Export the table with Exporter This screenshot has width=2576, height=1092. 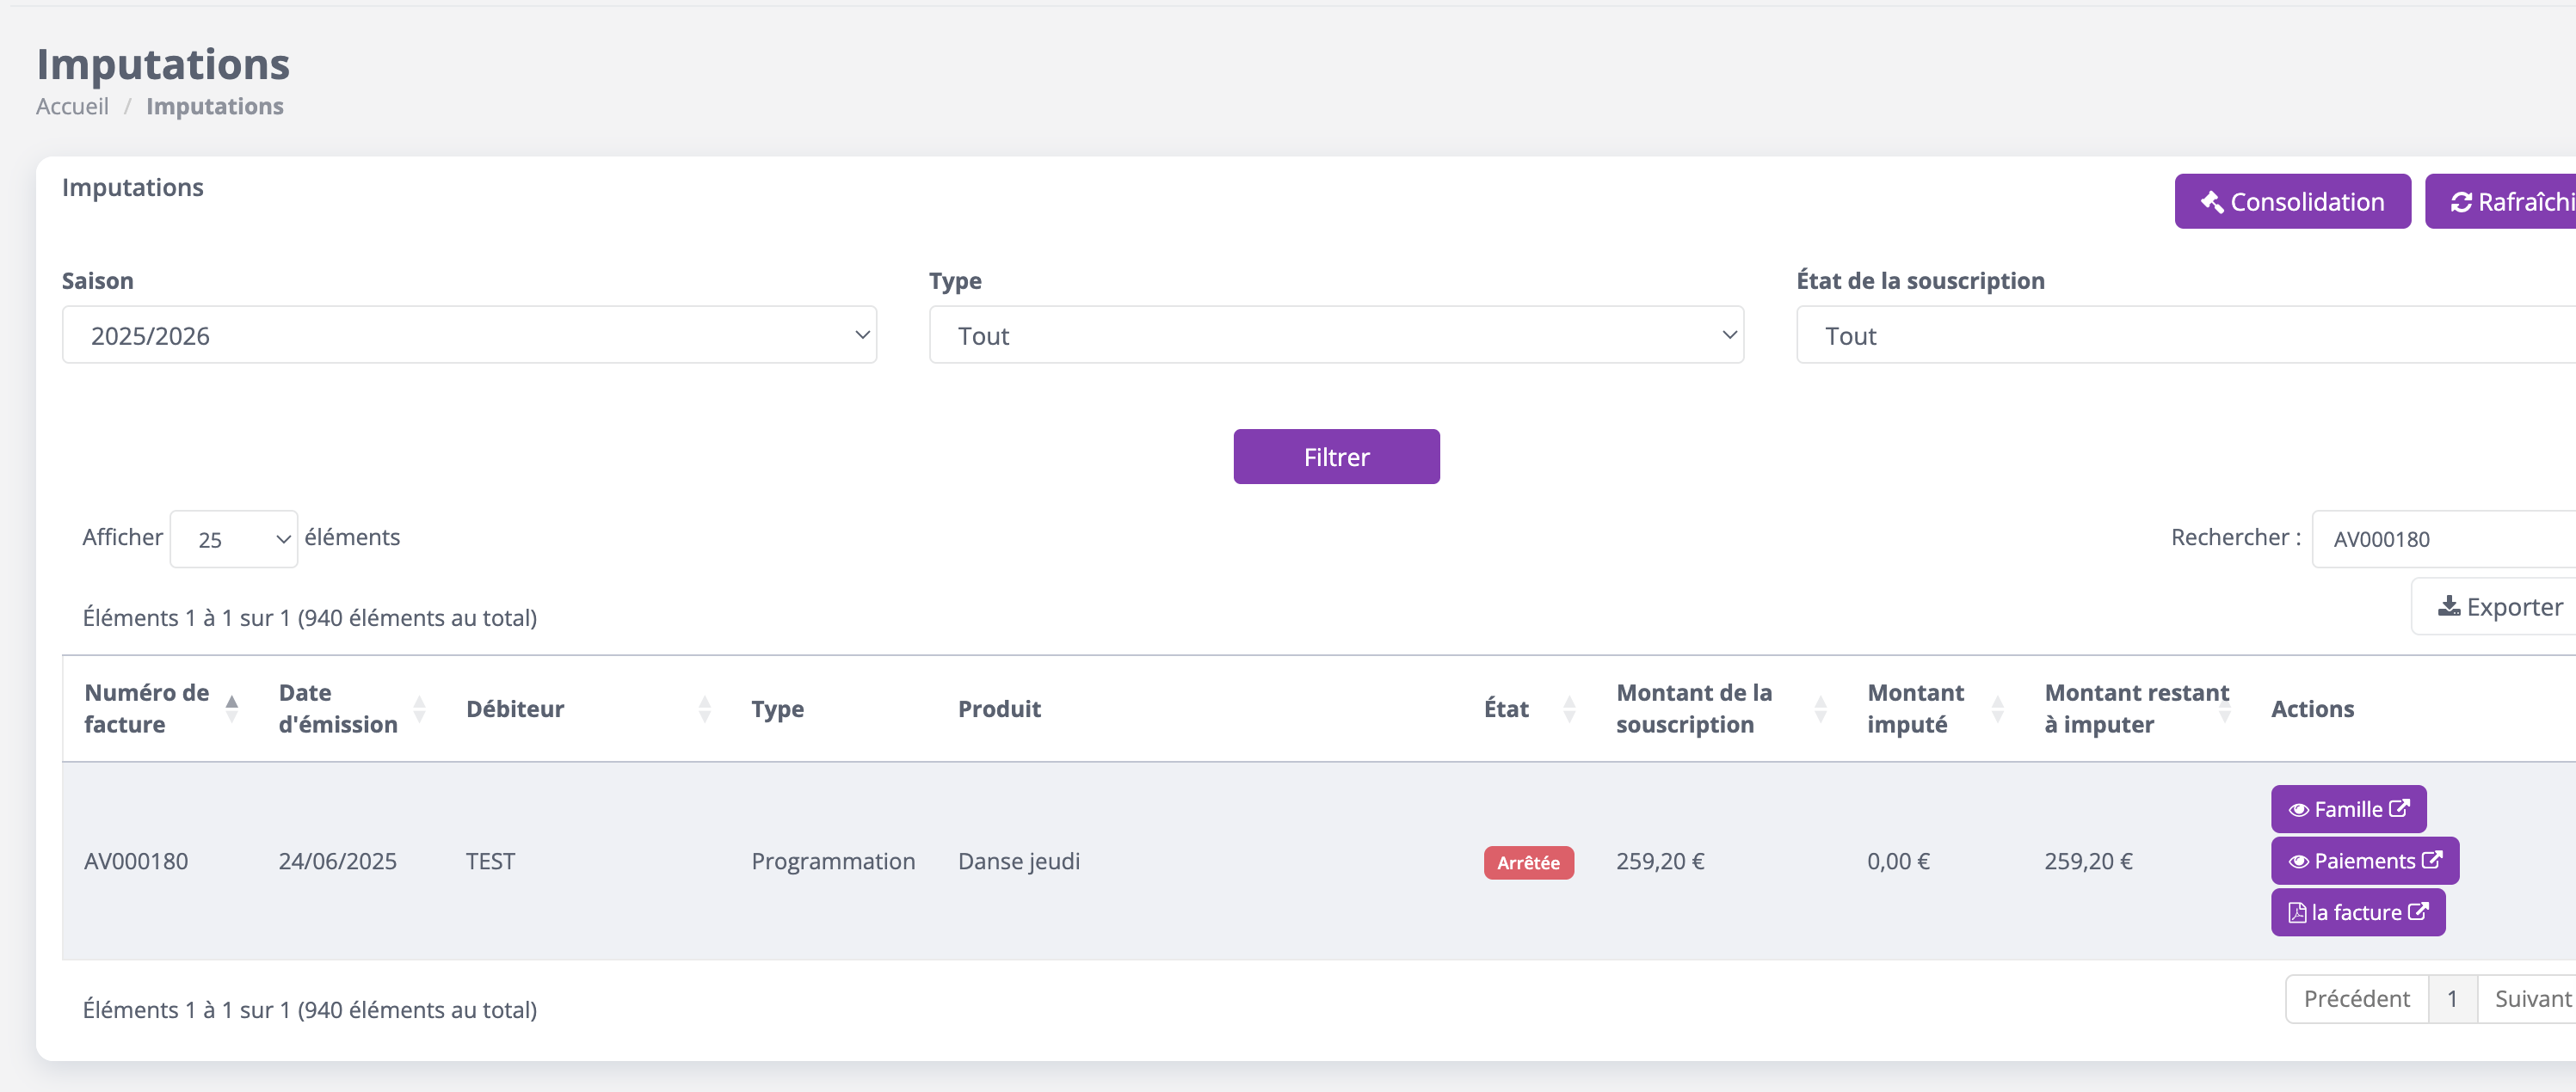pos(2499,606)
